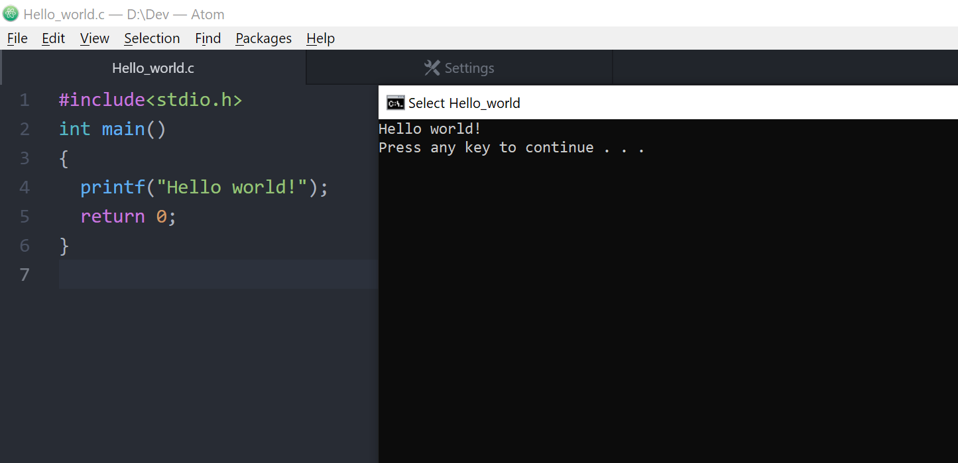958x463 pixels.
Task: Click the Atom logo in title bar
Action: (11, 13)
